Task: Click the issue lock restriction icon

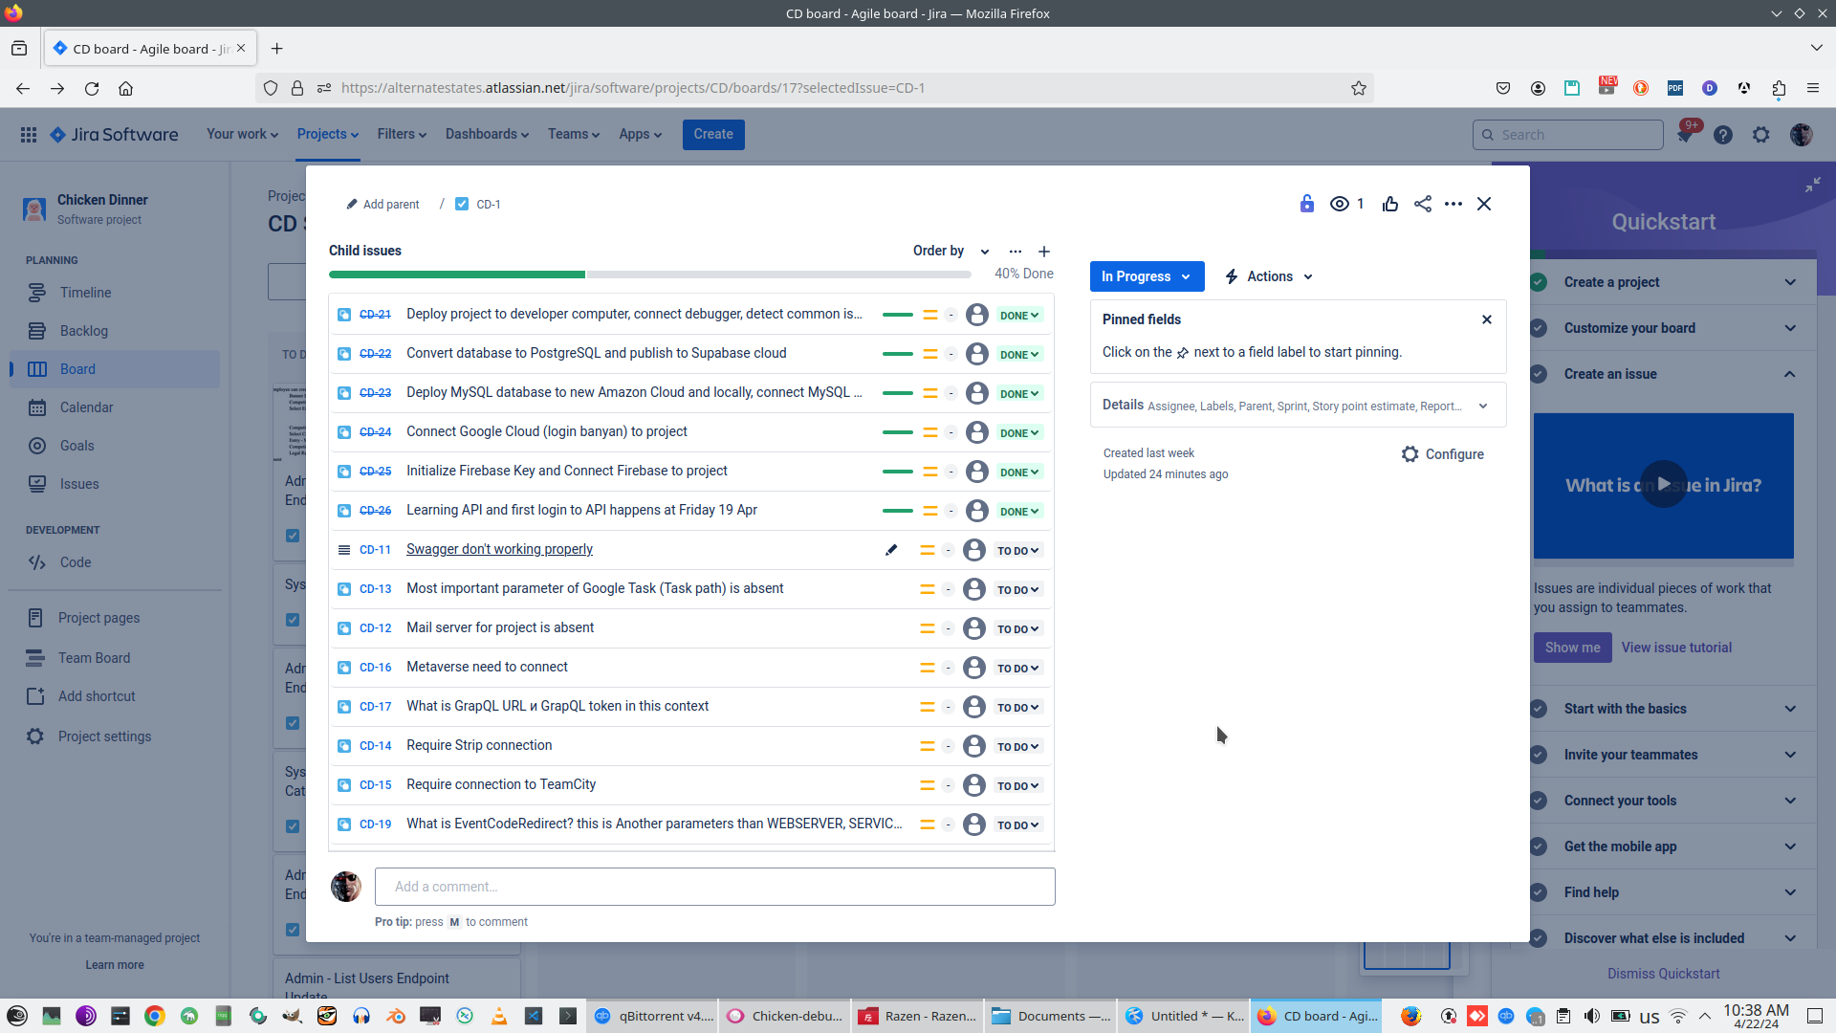Action: point(1307,204)
